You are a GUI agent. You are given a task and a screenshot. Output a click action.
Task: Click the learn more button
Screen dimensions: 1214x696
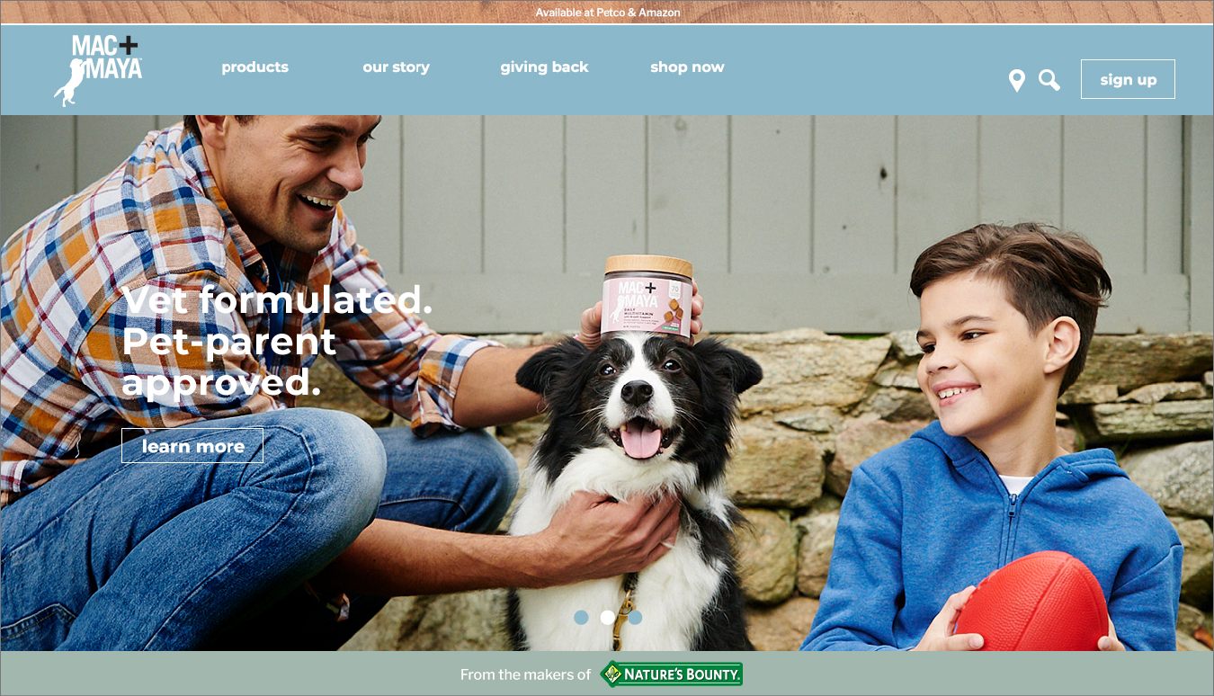(x=192, y=445)
